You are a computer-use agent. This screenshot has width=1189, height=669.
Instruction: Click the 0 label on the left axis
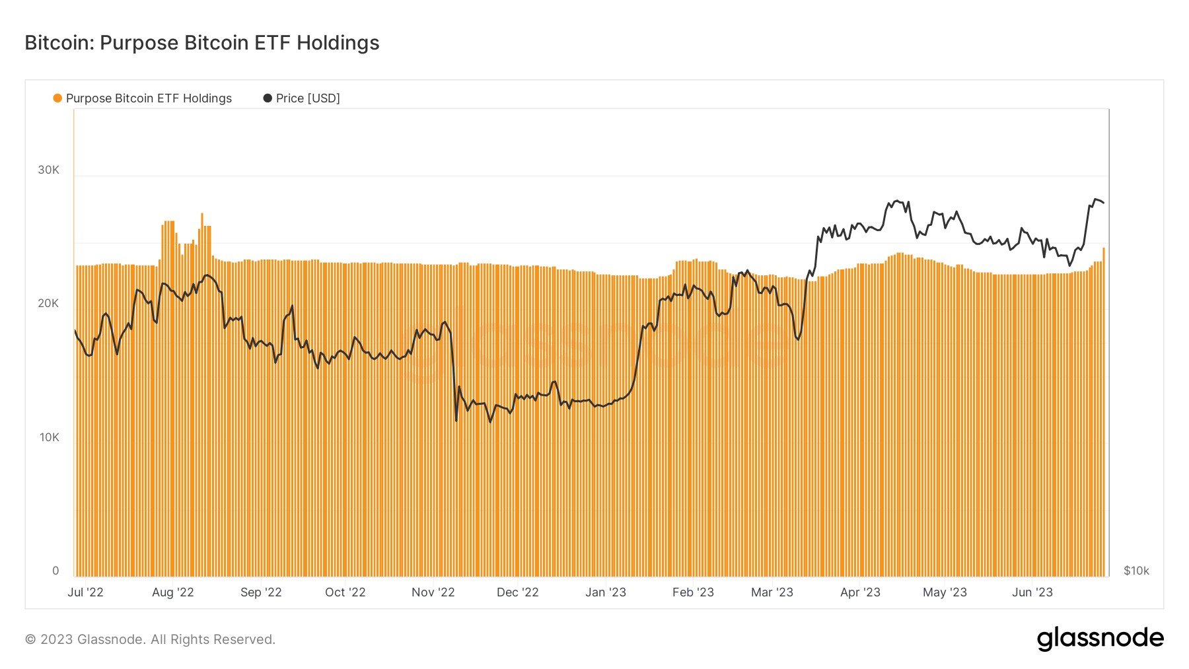click(55, 571)
